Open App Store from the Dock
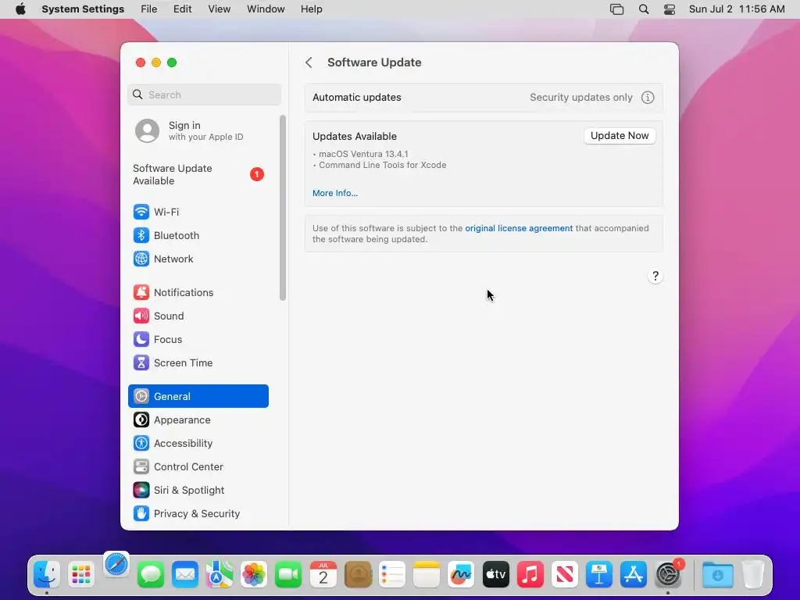 (633, 574)
